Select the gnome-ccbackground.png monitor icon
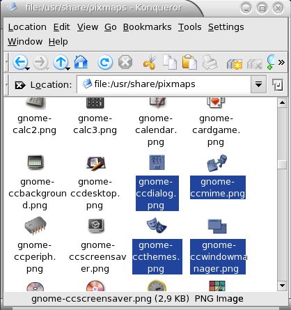 (35, 162)
